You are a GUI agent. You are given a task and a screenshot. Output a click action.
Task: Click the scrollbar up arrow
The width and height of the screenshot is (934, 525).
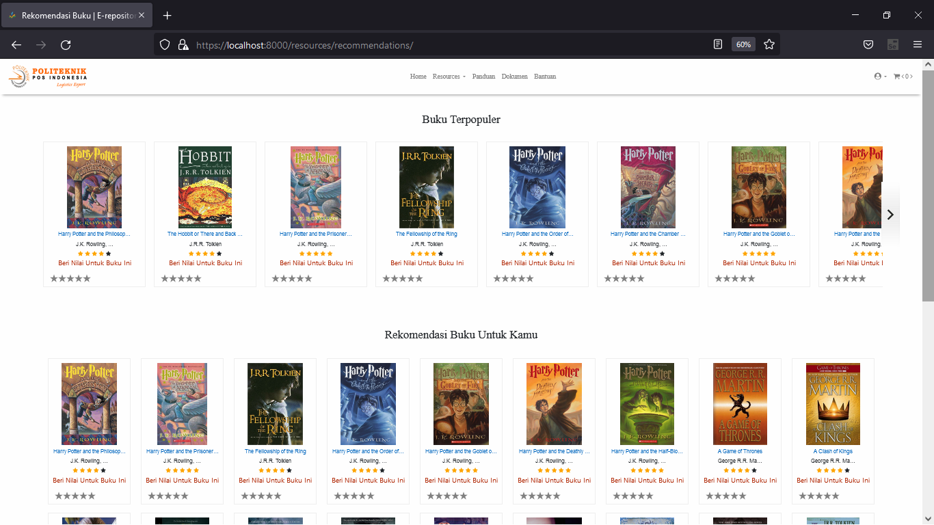[x=928, y=64]
